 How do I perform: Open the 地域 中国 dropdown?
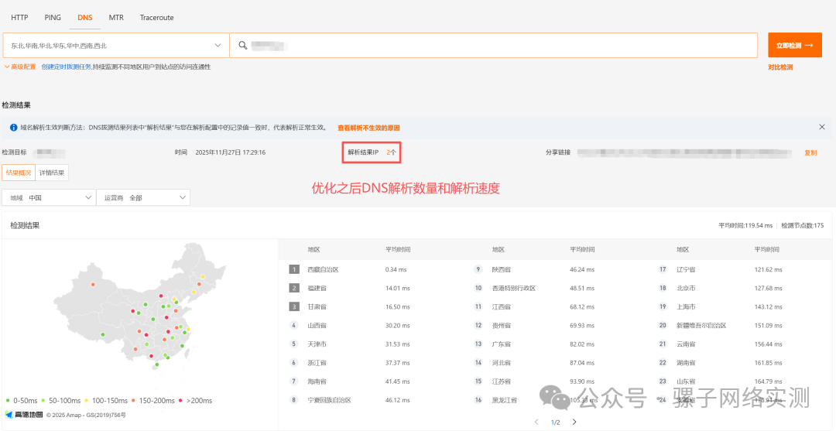[x=49, y=197]
